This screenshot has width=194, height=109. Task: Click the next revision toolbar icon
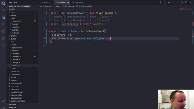(x=178, y=2)
